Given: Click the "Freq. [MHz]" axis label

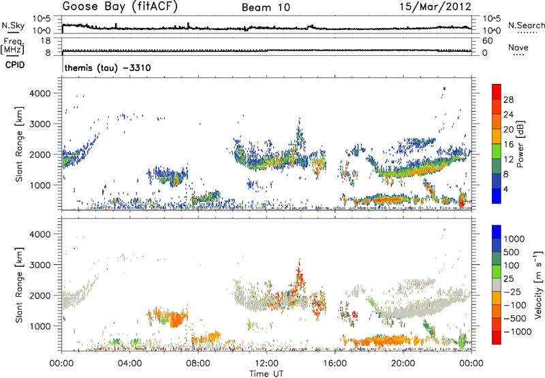Looking at the screenshot, I should click(12, 46).
